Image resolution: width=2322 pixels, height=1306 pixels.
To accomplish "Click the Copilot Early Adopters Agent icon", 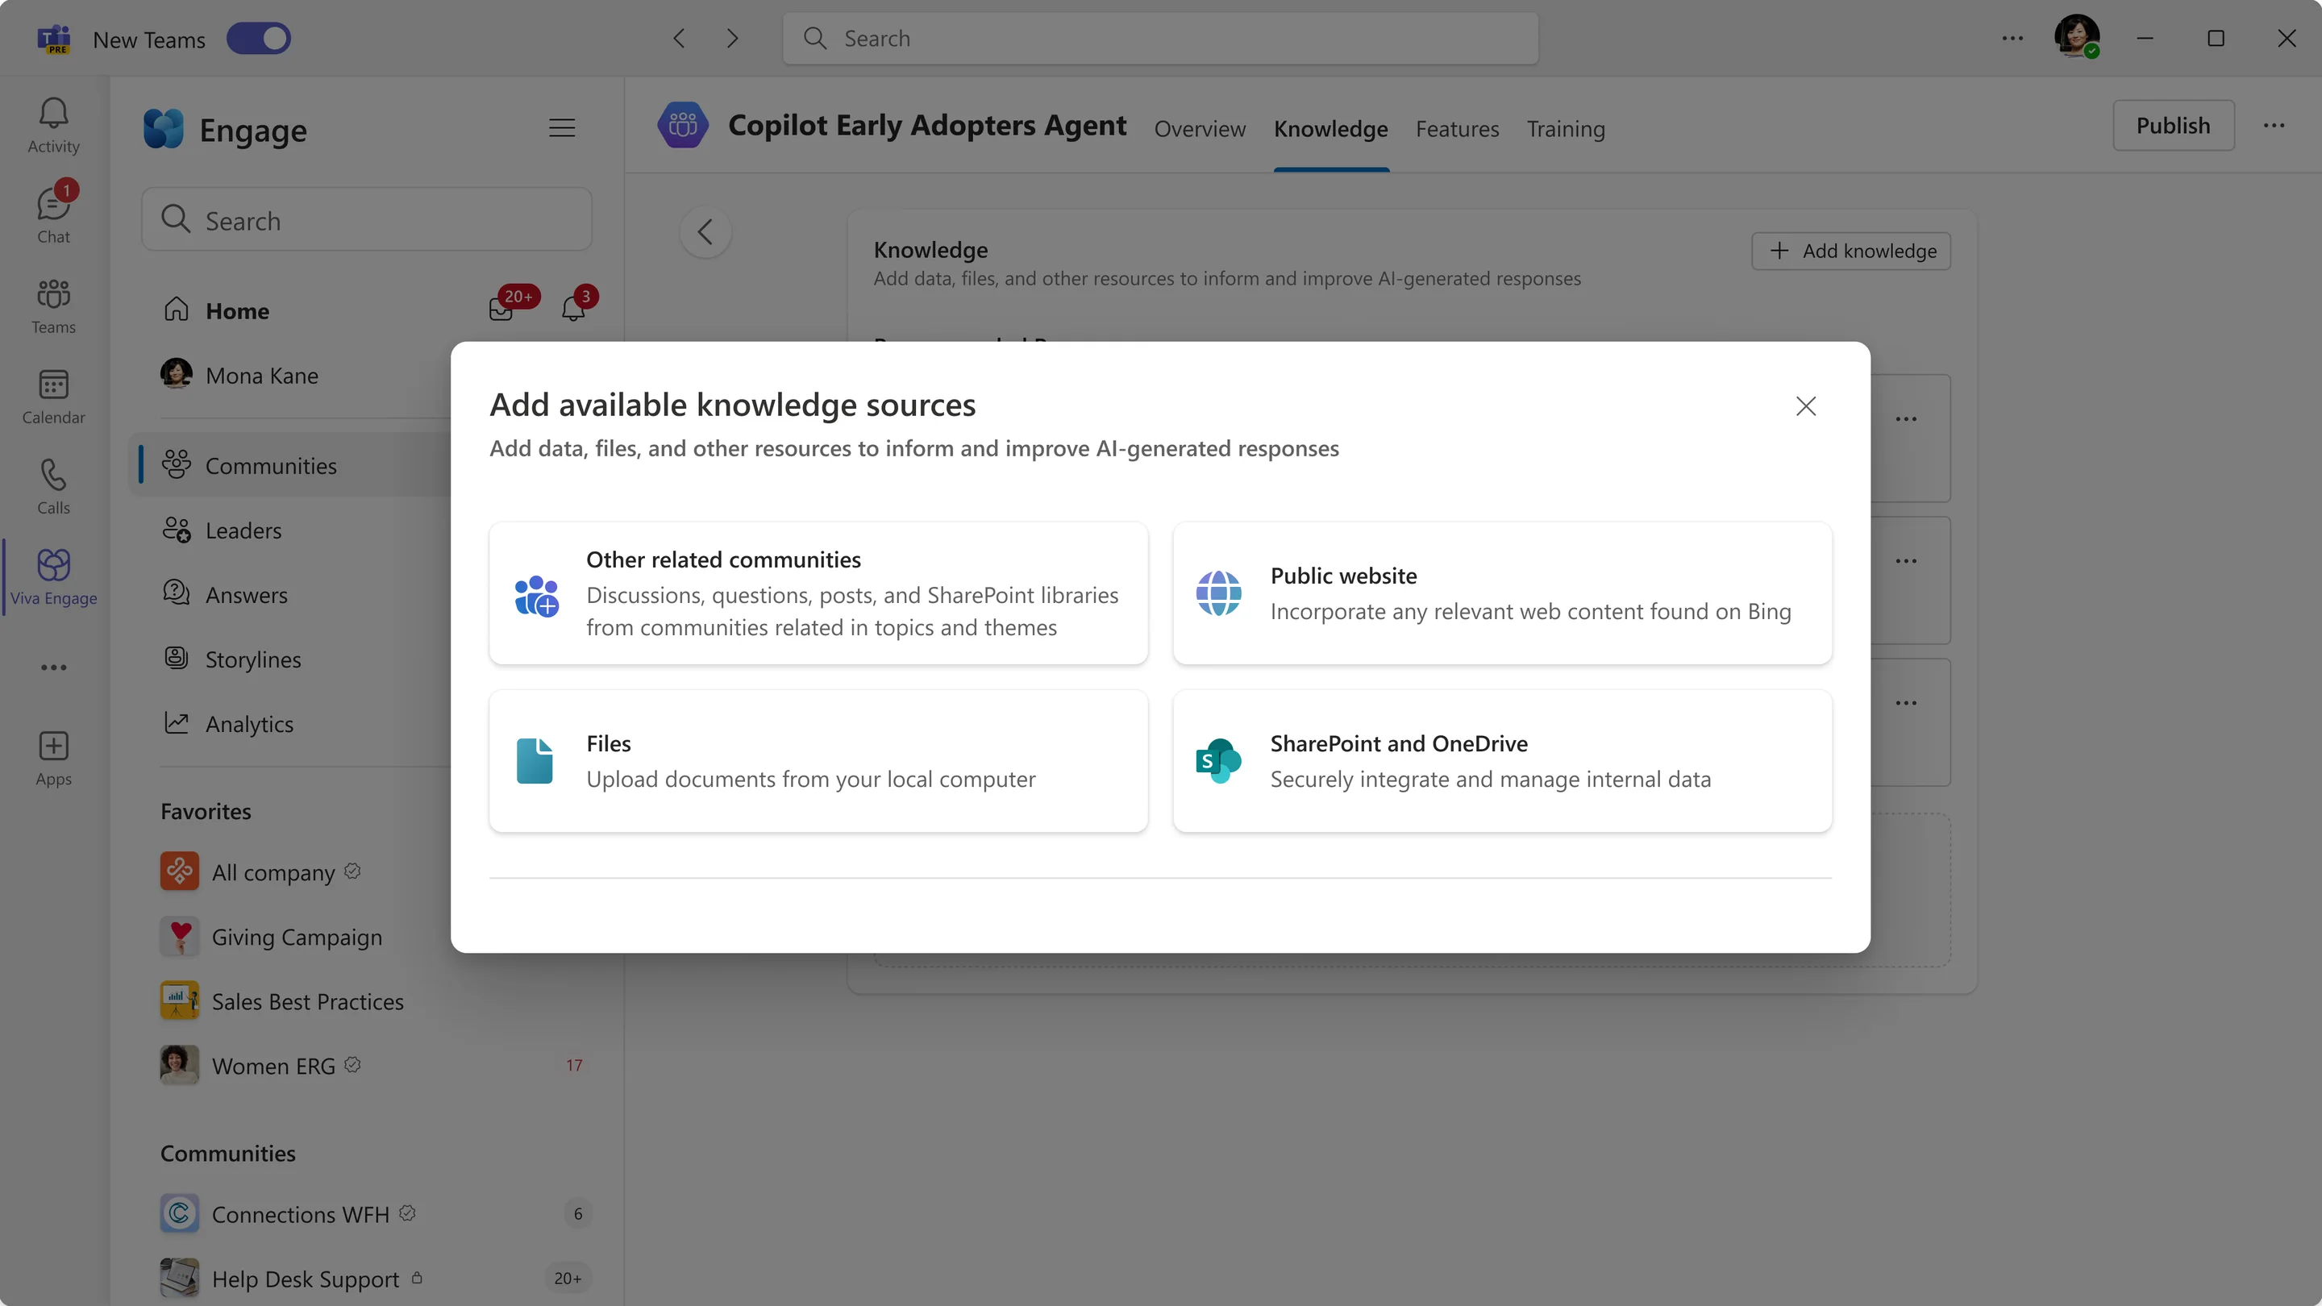I will (x=682, y=124).
